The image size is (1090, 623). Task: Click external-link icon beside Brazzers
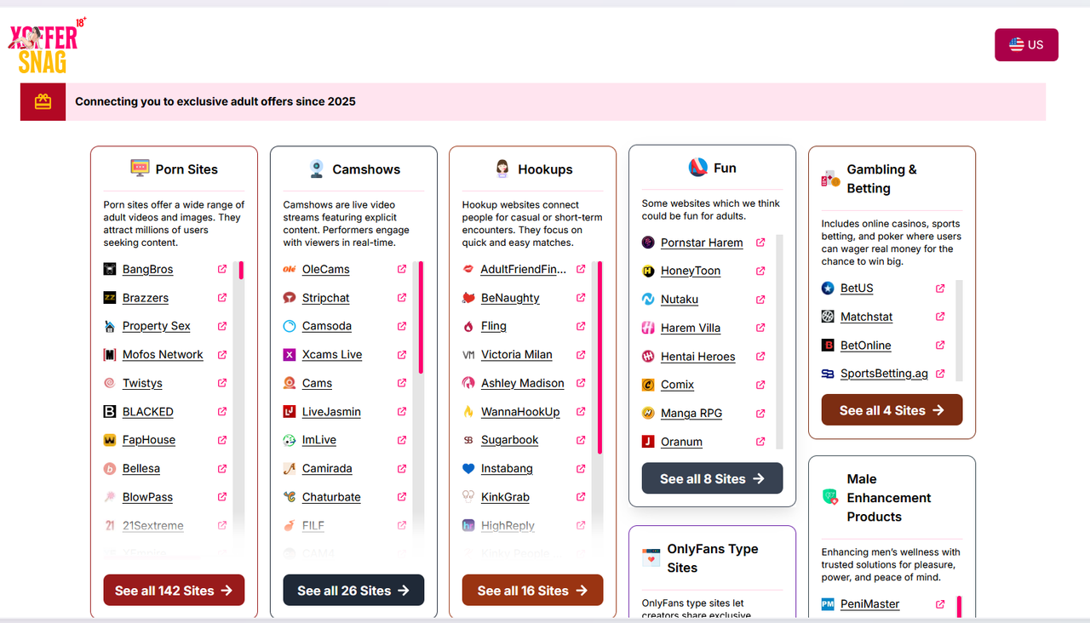(x=222, y=298)
